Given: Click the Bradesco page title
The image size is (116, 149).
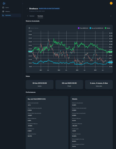Looking at the screenshot, I should [34, 9].
